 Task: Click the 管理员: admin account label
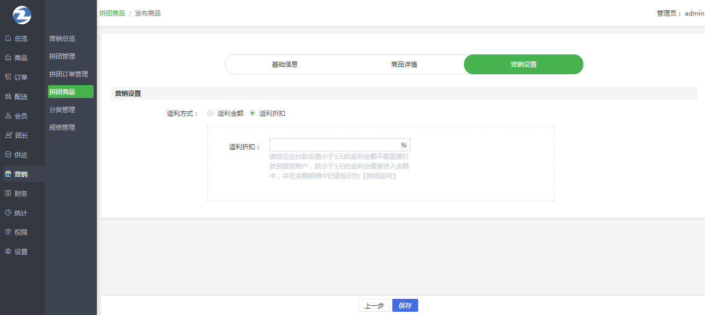(680, 13)
